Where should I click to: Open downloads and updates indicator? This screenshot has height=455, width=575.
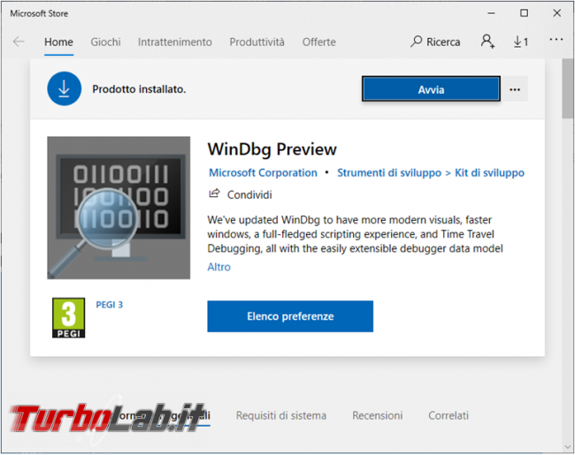click(x=521, y=42)
